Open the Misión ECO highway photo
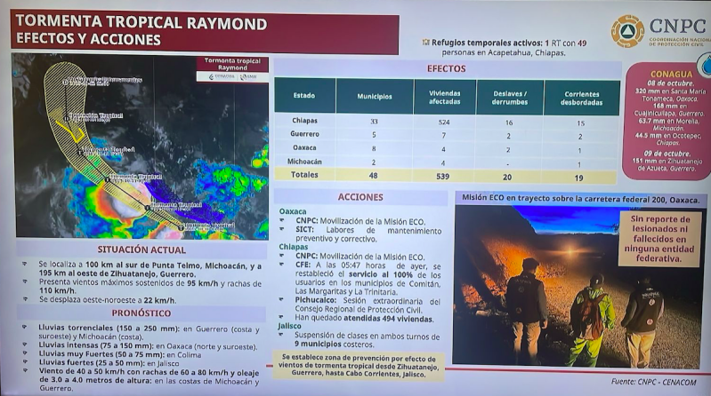The width and height of the screenshot is (711, 396). click(578, 286)
